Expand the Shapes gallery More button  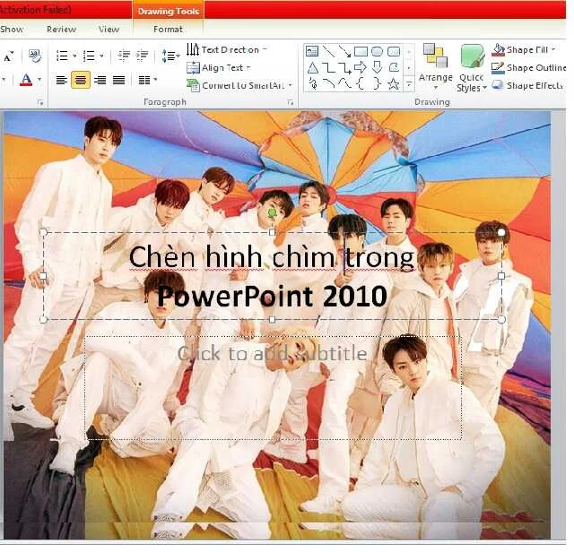(409, 84)
